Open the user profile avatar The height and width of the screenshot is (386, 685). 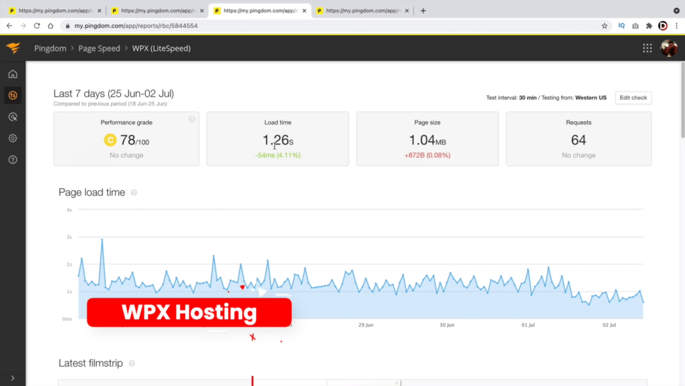tap(669, 48)
